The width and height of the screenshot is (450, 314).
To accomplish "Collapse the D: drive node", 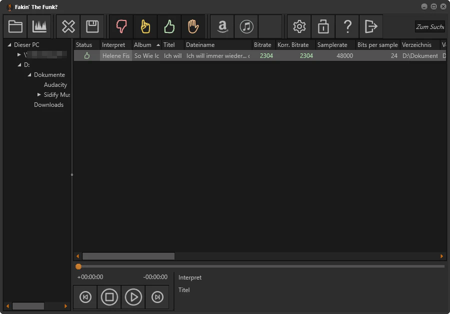I will tap(19, 65).
